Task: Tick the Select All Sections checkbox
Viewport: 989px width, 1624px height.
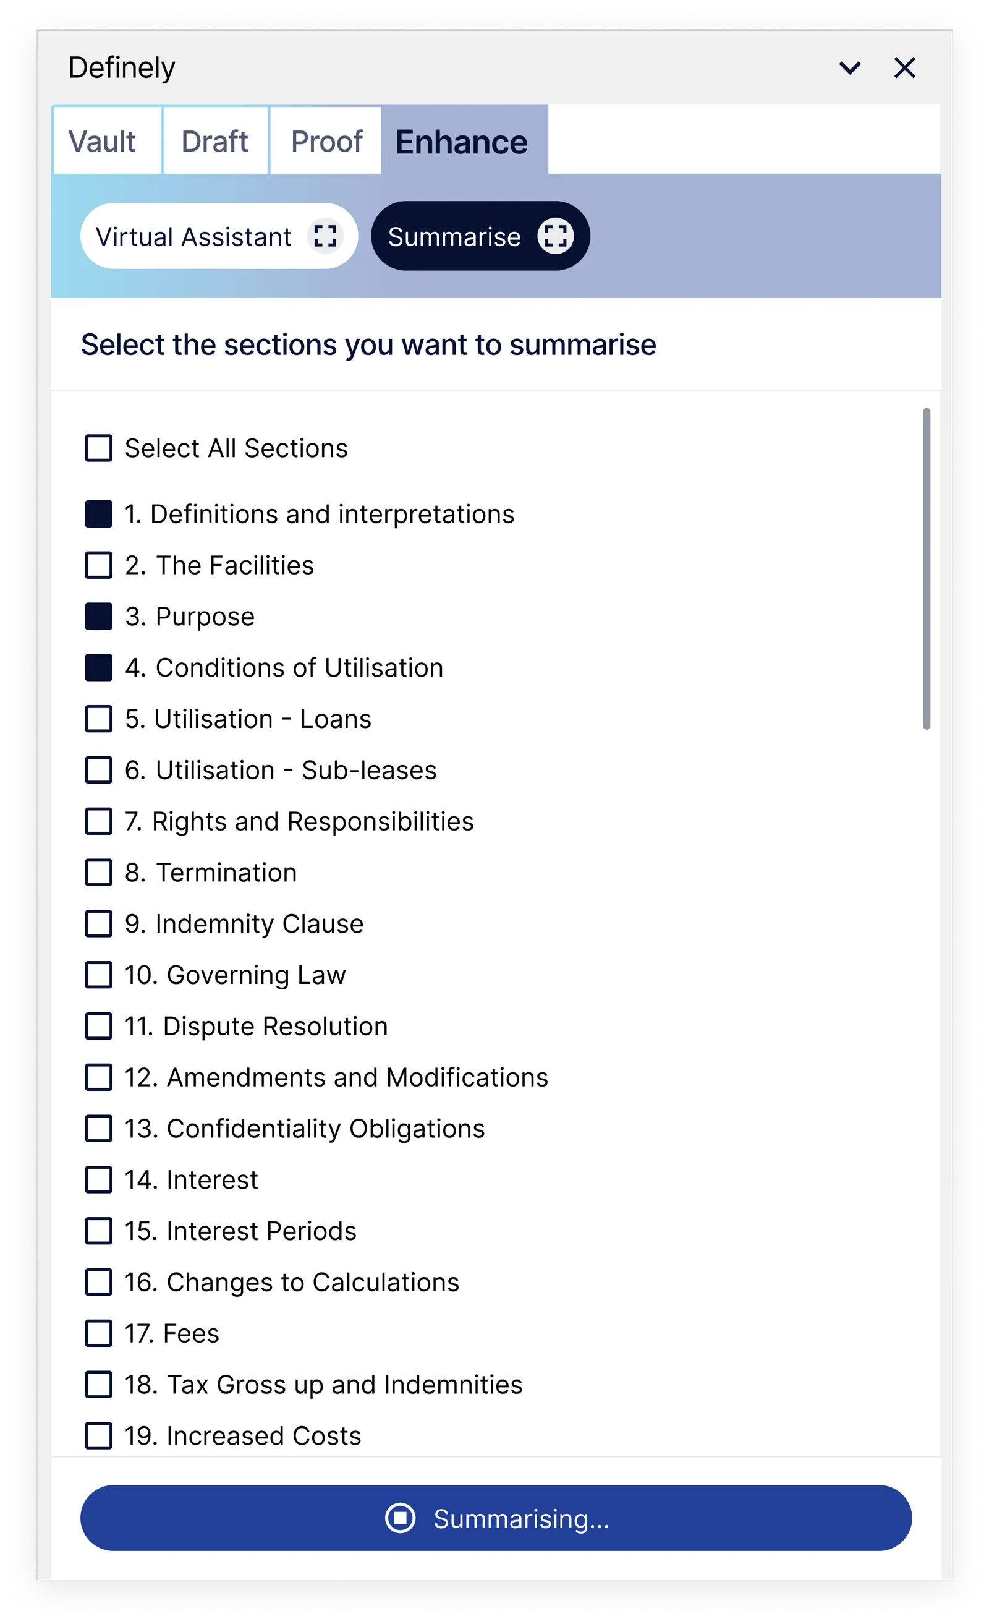Action: (99, 448)
